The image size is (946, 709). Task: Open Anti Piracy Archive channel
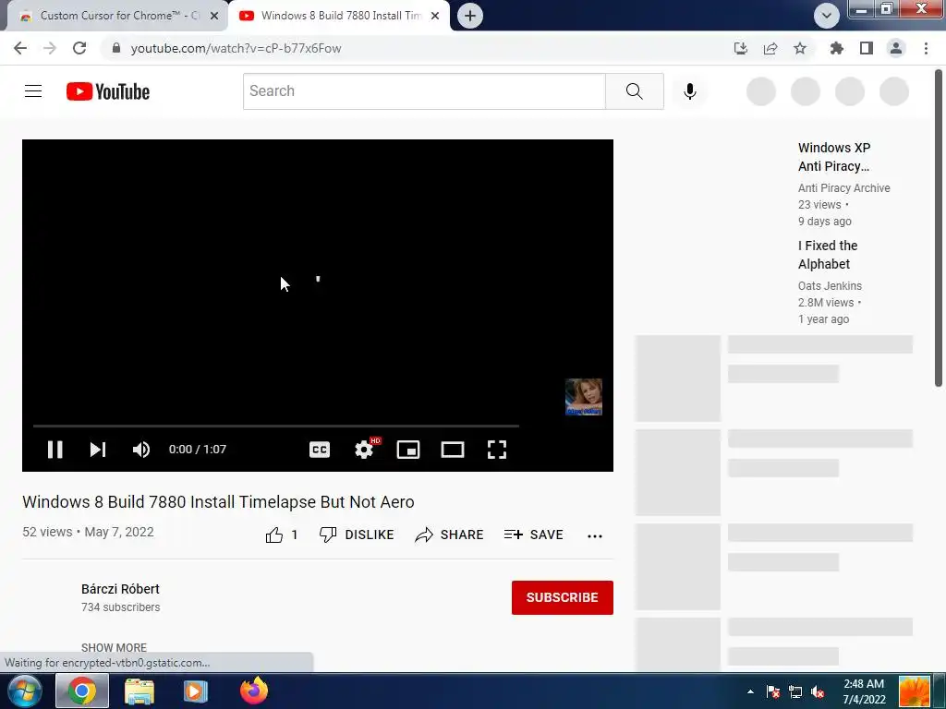844,188
